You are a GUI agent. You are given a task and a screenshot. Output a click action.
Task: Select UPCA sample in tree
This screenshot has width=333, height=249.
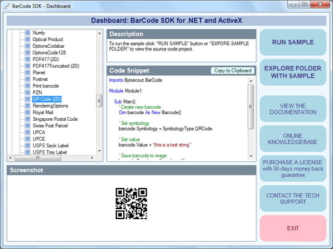(39, 132)
